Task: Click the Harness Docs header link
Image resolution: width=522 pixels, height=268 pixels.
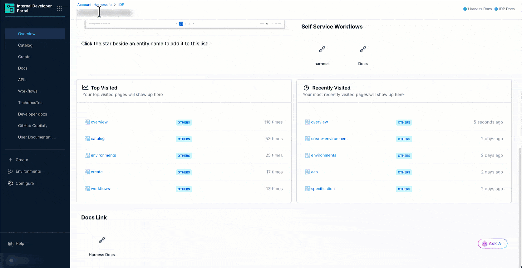Action: 477,9
